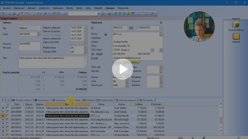Click the IBAN toolbar icon
The height and width of the screenshot is (139, 248).
[x=133, y=13]
